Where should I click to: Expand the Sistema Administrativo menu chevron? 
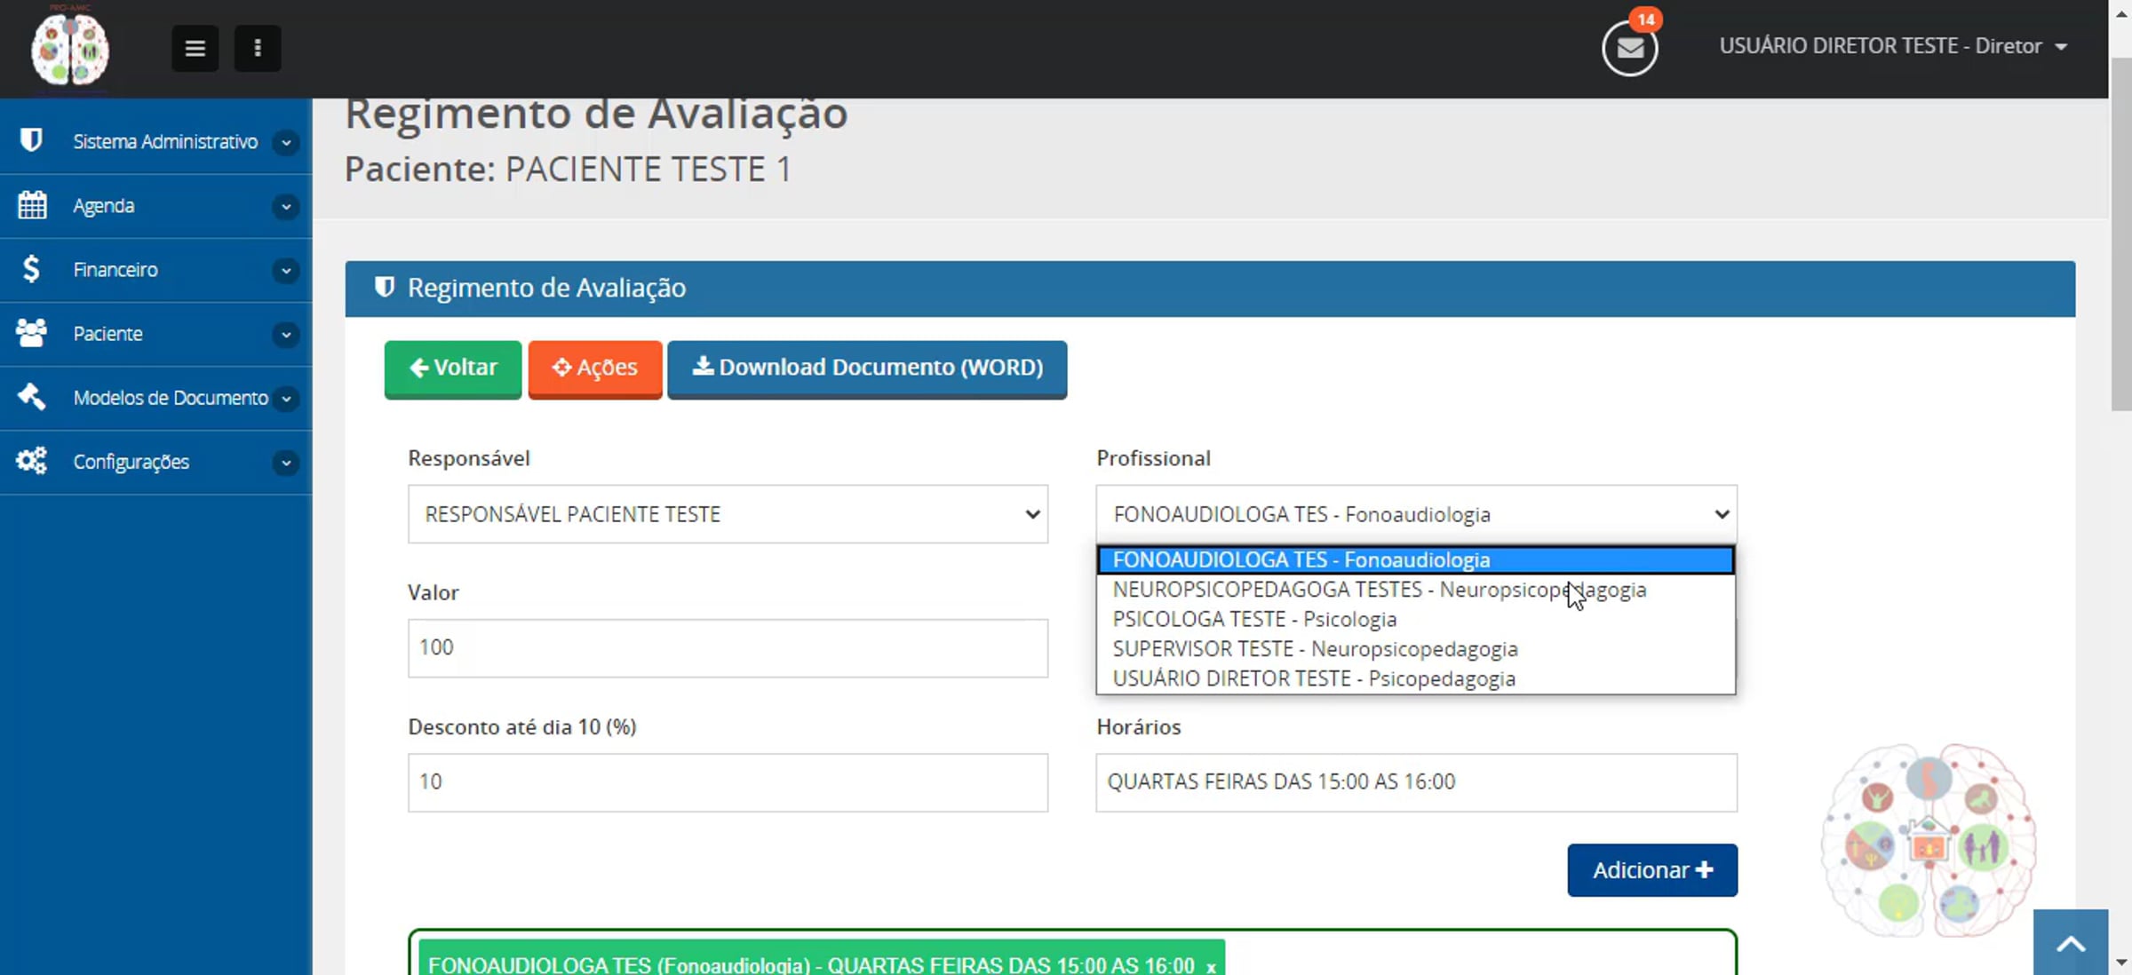(286, 142)
